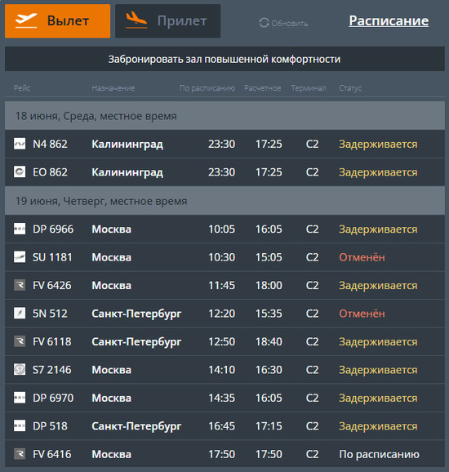Click destination Калининград for flight N4 862
Screen dimensions: 449x472
[127, 145]
